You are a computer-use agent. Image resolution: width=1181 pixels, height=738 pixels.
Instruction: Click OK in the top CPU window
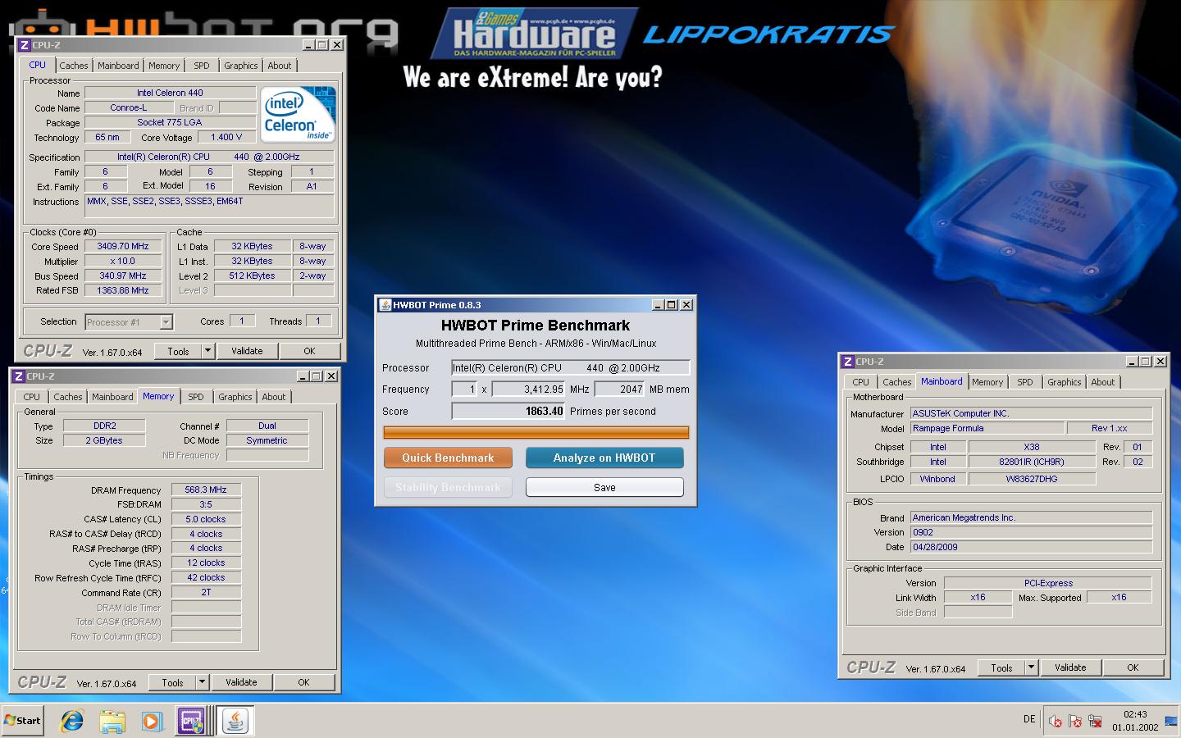pos(309,351)
